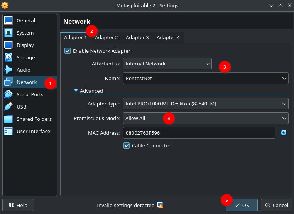This screenshot has width=294, height=214.
Task: Switch to the Adapter 4 tab
Action: [x=168, y=37]
